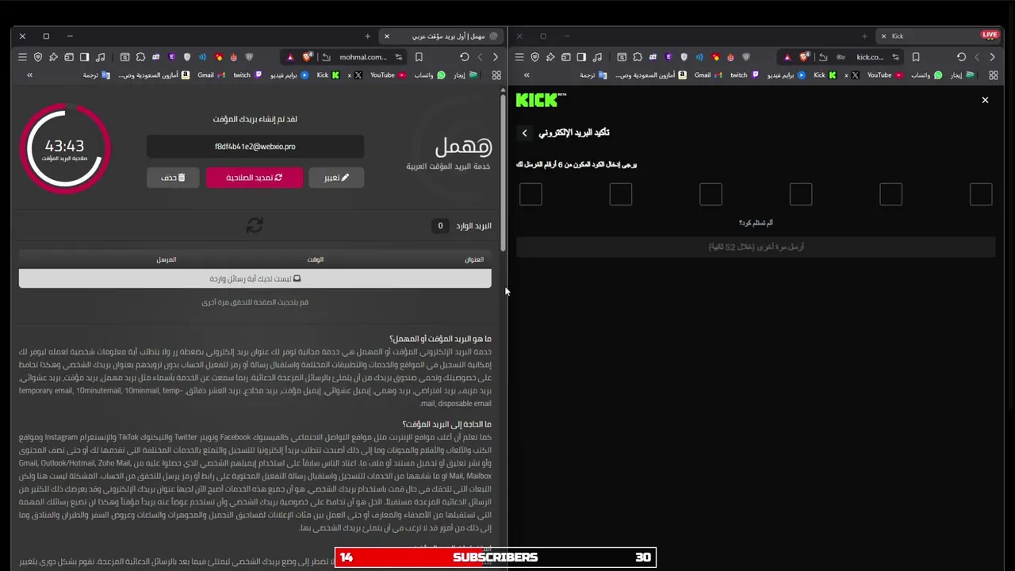Viewport: 1015px width, 571px height.
Task: Click the 43:43 countdown timer ring
Action: (65, 148)
